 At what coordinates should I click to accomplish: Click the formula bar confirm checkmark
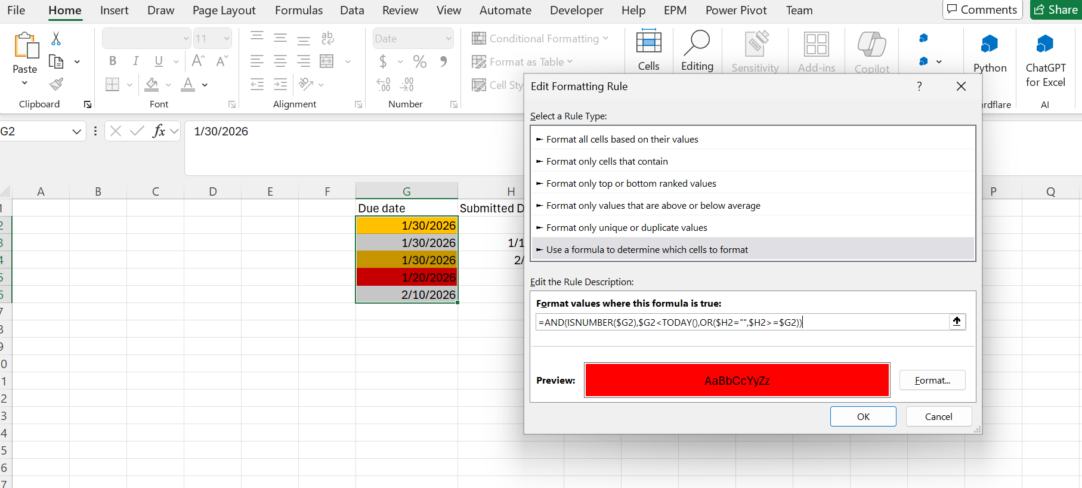pos(137,131)
